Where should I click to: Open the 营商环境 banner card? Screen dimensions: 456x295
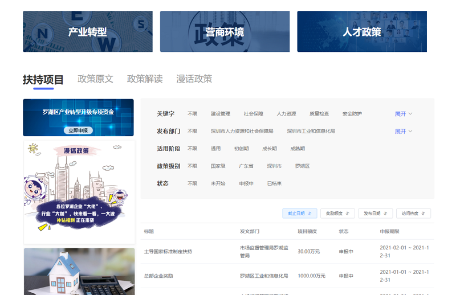pos(225,32)
